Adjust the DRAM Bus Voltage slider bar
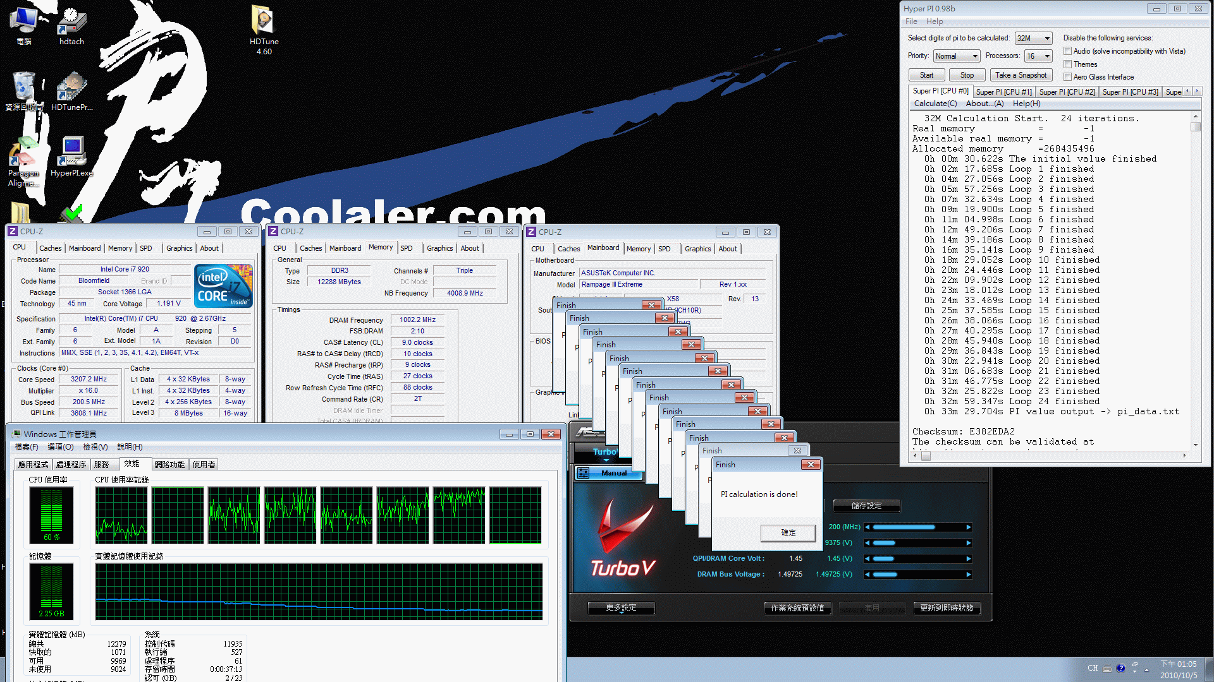 point(918,575)
